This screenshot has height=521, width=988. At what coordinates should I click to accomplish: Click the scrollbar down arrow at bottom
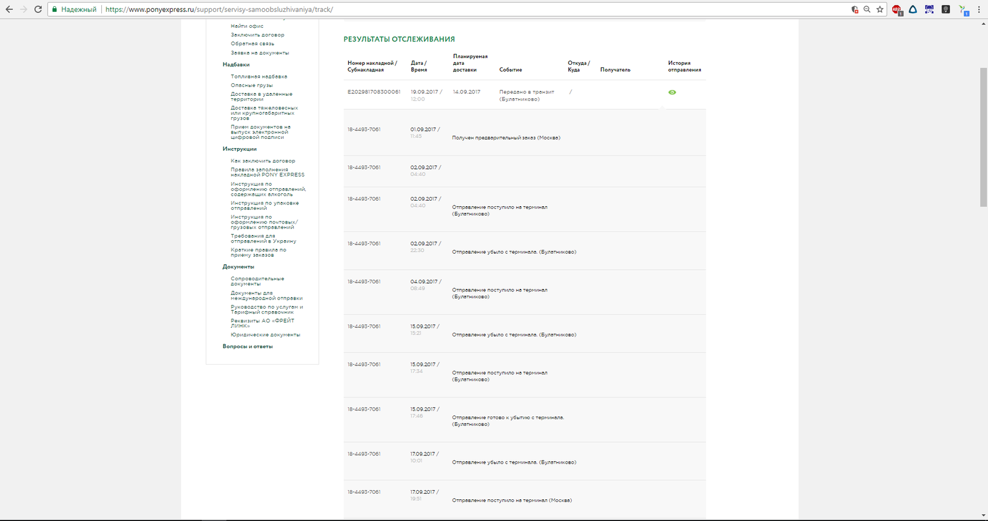coord(984,515)
